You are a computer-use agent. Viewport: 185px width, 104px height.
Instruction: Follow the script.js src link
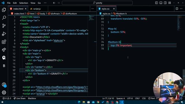point(40,94)
